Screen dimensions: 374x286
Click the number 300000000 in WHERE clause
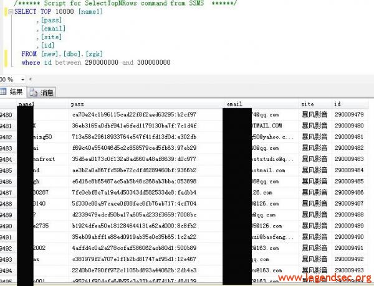click(154, 63)
